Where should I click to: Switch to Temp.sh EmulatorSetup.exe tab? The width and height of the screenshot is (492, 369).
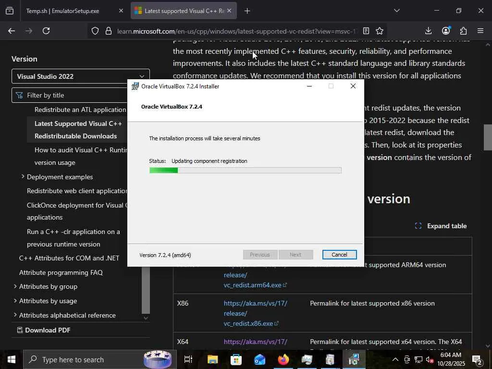[x=62, y=11]
